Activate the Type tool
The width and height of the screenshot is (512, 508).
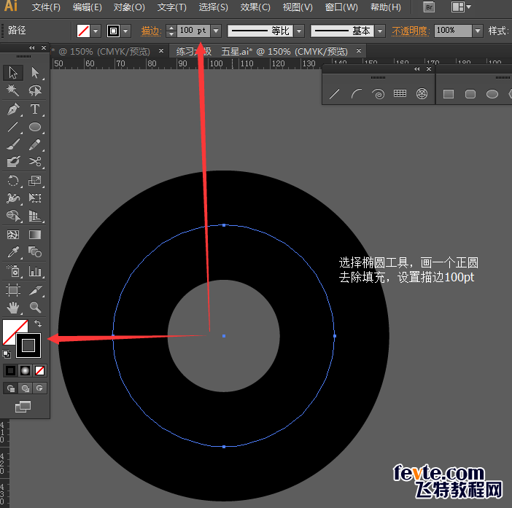(x=35, y=109)
